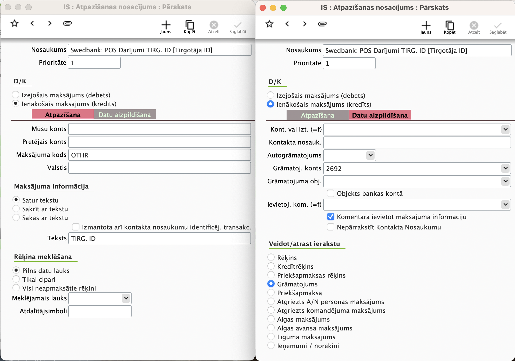
Task: Toggle Nepārrakstīt Kontakta Nosaukumu checkbox
Action: click(331, 227)
